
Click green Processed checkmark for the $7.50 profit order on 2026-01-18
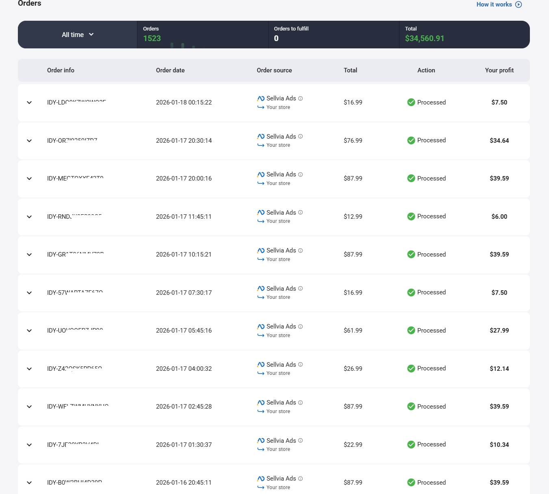pyautogui.click(x=411, y=102)
